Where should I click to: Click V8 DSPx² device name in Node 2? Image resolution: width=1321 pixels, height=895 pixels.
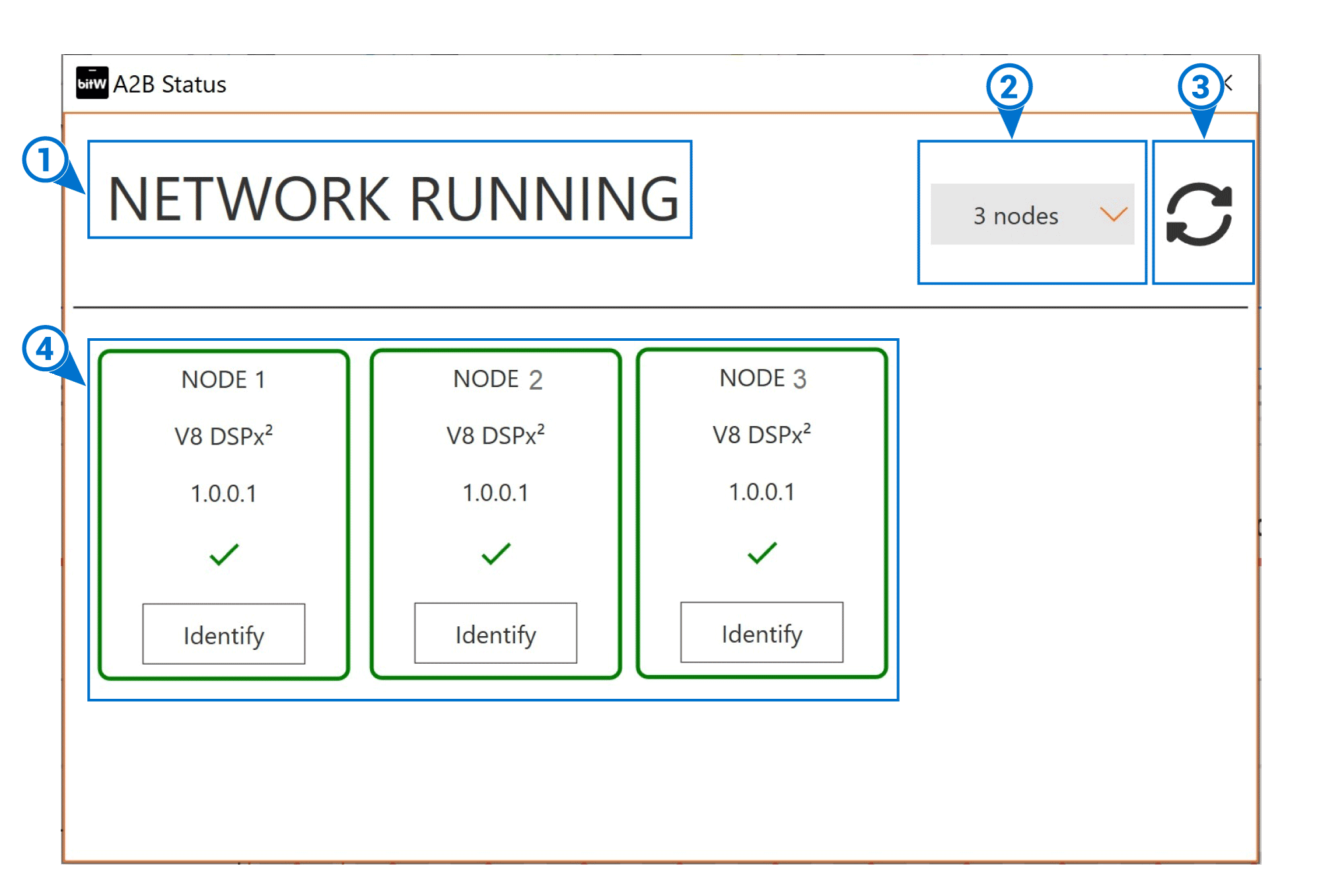[495, 435]
